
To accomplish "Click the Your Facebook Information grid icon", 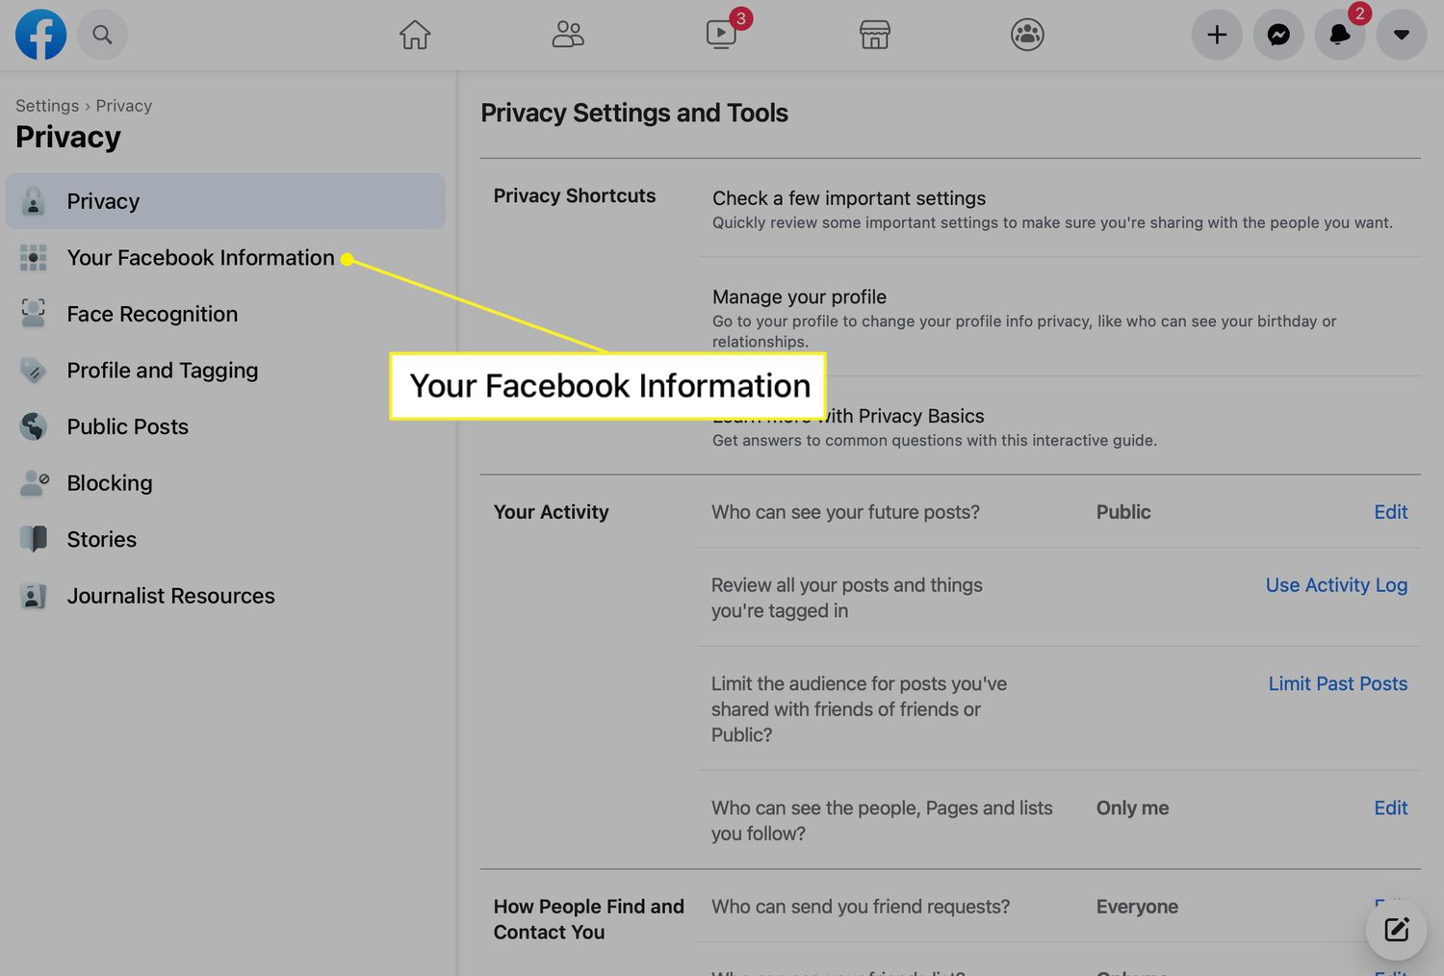I will tap(34, 258).
